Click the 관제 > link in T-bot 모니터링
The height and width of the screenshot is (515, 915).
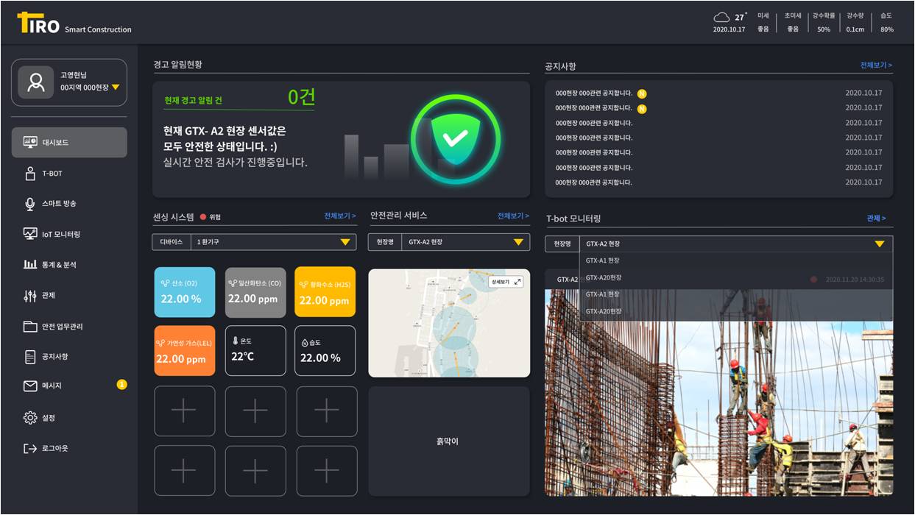[876, 219]
